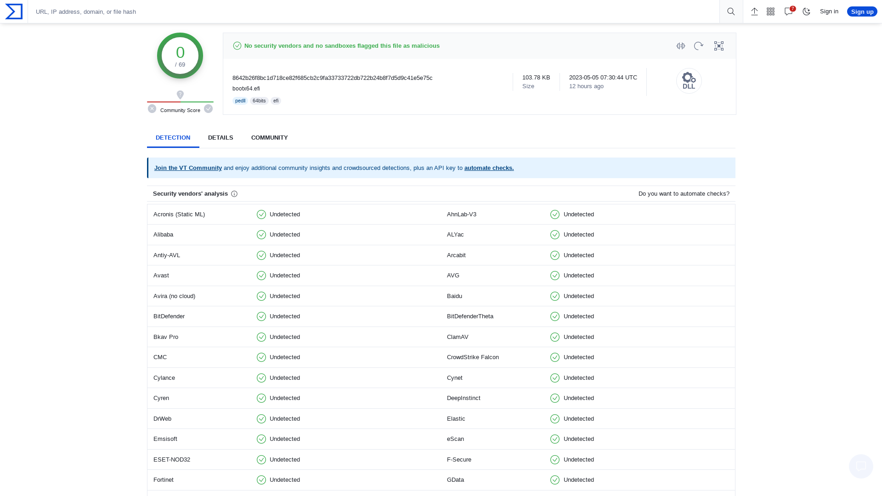Click the 64bits tag
Screen dimensions: 882x496
259,101
